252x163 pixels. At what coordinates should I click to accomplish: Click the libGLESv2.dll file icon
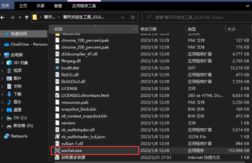[x=57, y=82]
